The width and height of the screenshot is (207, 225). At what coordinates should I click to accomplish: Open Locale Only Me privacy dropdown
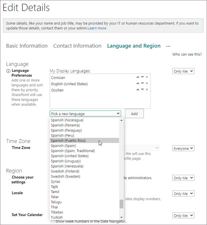[x=183, y=194]
